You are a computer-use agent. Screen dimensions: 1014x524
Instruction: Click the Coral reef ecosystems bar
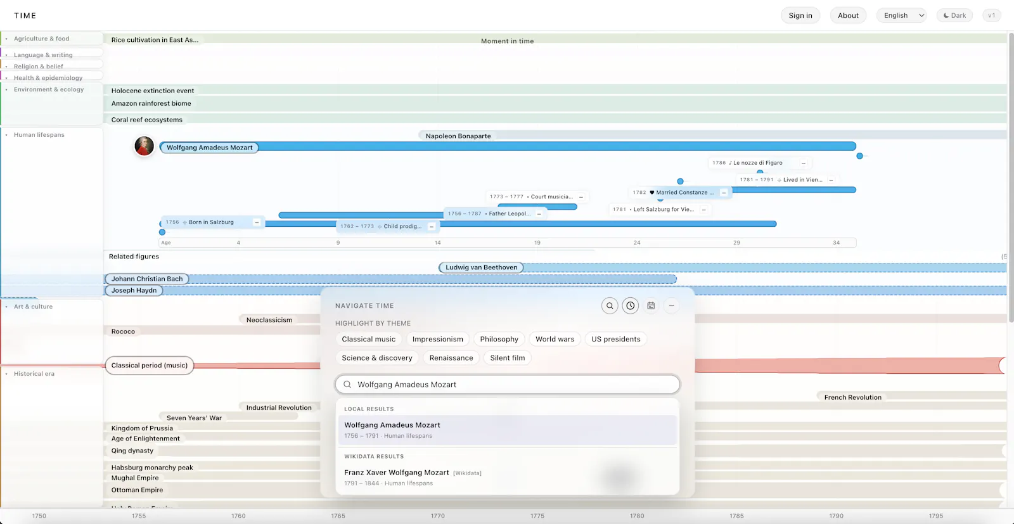555,119
